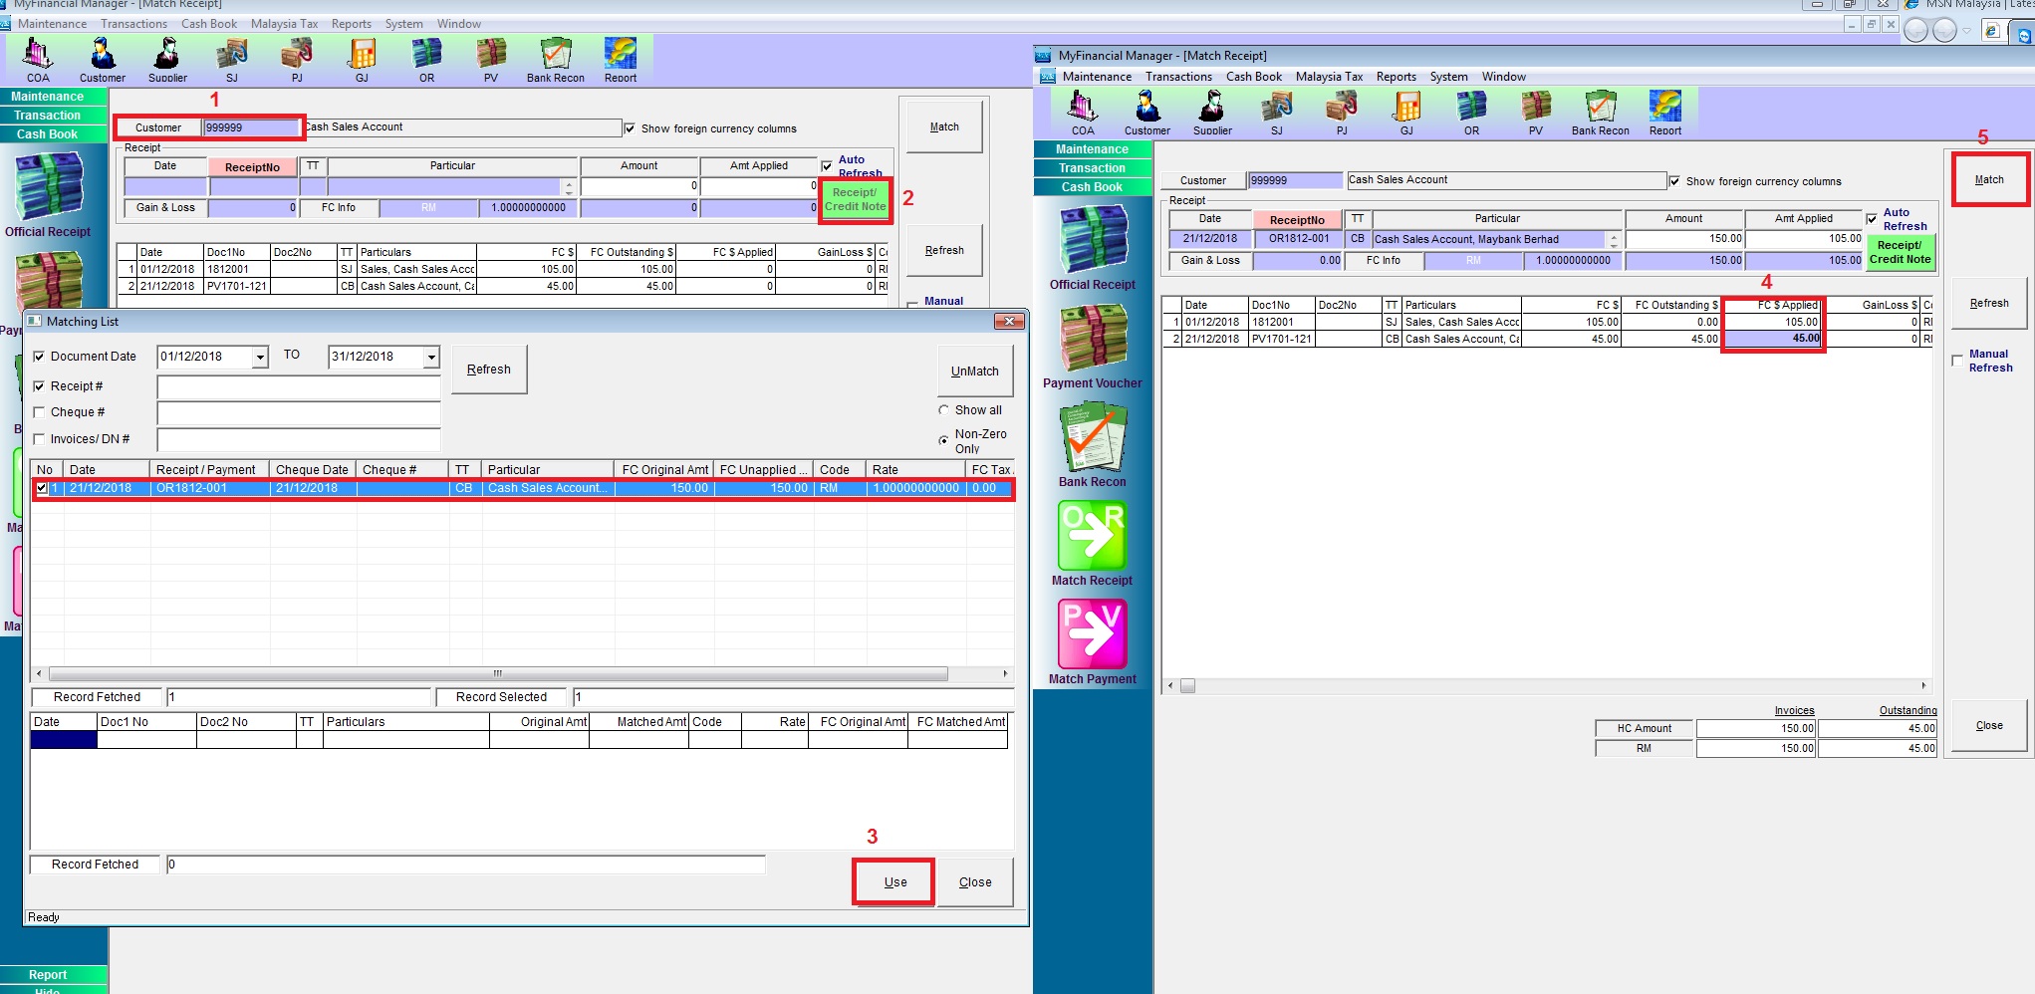Viewport: 2035px width, 994px height.
Task: Click the UnMatch button
Action: (x=974, y=372)
